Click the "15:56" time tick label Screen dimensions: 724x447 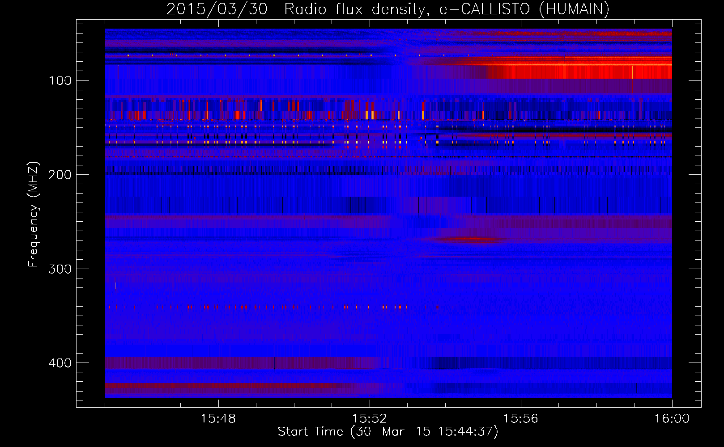520,419
